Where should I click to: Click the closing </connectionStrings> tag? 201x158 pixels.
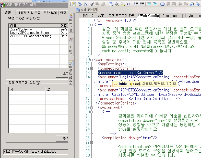(116, 103)
